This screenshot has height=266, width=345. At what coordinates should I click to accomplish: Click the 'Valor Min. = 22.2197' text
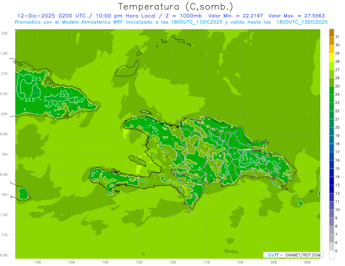236,16
